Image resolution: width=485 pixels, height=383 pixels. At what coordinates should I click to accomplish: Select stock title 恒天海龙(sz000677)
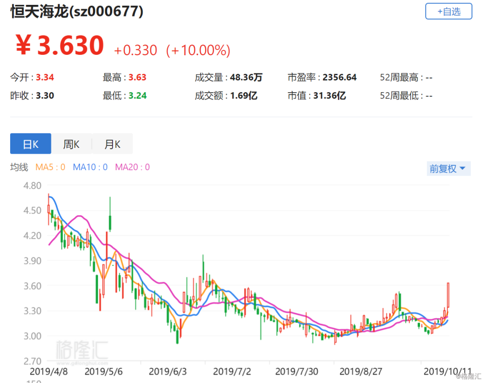click(77, 12)
